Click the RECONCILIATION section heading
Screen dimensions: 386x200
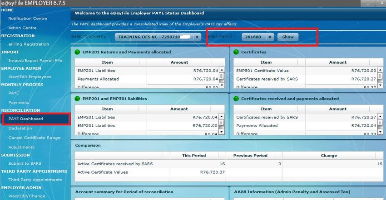[20, 110]
